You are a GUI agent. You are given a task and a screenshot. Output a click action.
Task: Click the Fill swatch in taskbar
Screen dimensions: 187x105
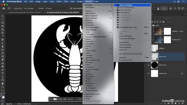tap(55, 99)
